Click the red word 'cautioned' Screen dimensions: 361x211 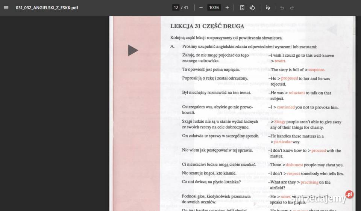[x=286, y=107]
